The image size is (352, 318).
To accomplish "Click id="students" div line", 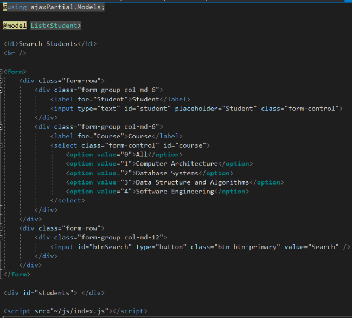I will (x=54, y=293).
